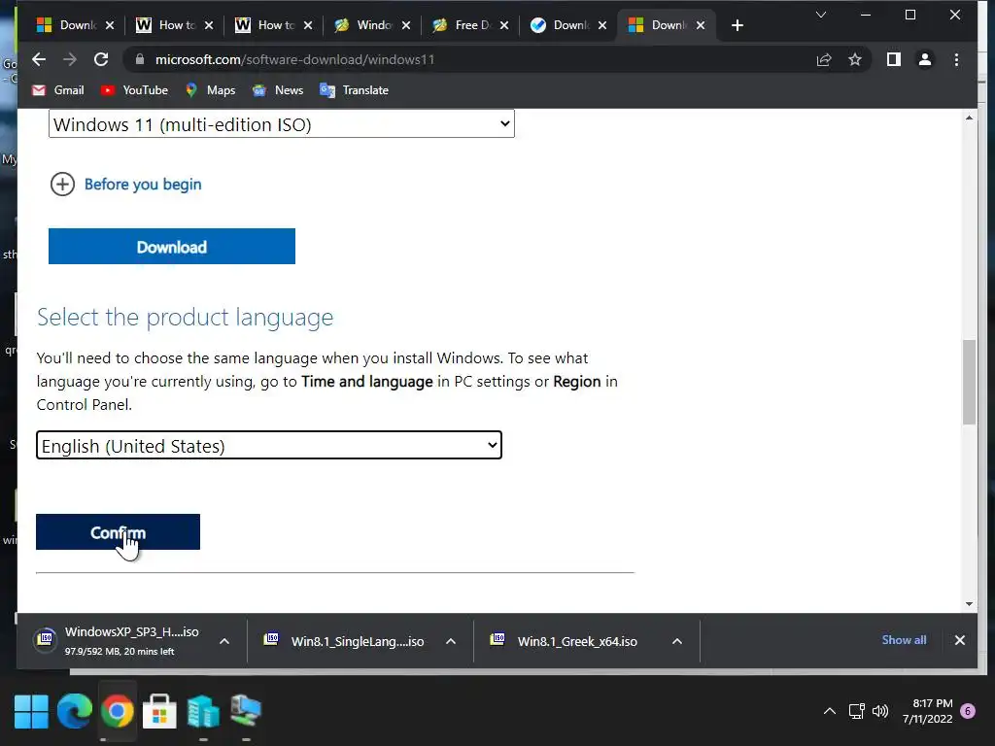Click Show all downloads

pyautogui.click(x=904, y=640)
